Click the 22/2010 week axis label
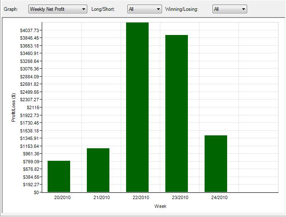Viewport: 286px width, 217px height. (141, 197)
